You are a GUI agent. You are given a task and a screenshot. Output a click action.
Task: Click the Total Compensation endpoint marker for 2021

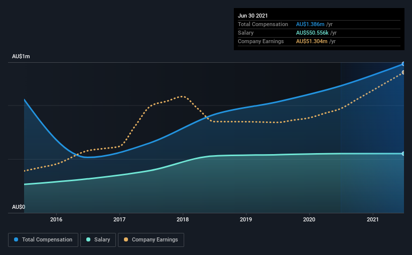tap(403, 64)
